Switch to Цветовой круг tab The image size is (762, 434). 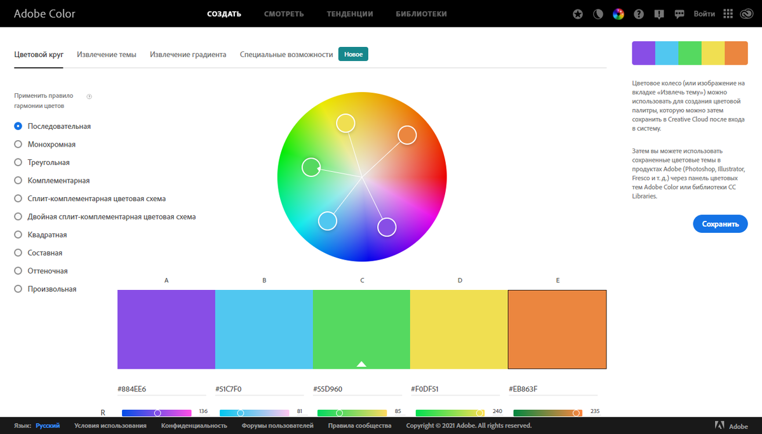pos(39,55)
